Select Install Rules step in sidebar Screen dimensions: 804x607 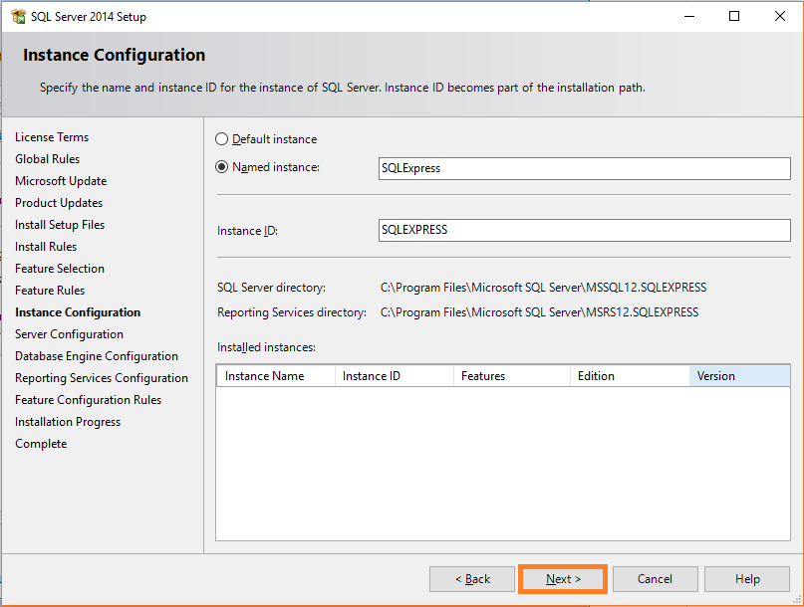click(x=46, y=247)
